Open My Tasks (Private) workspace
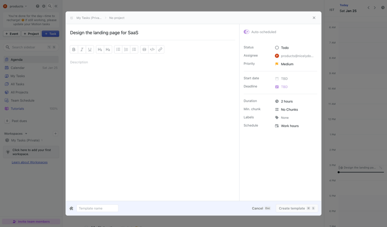 (25, 140)
